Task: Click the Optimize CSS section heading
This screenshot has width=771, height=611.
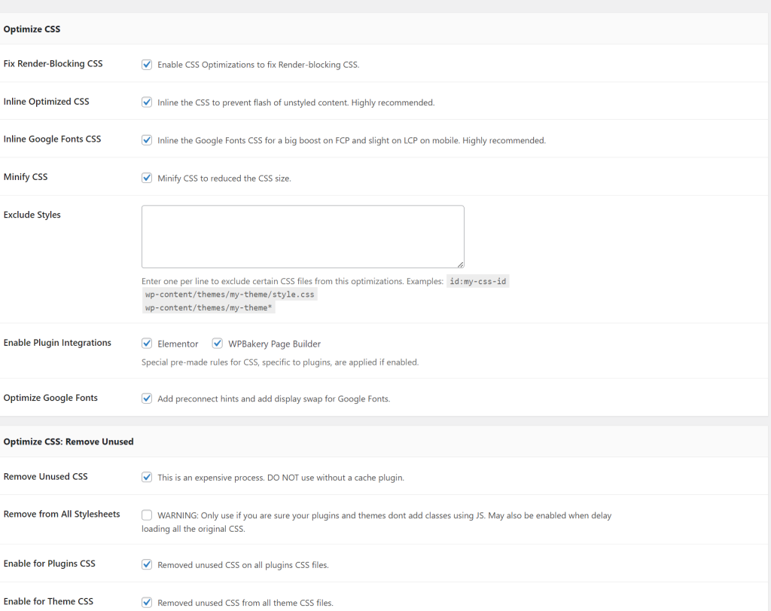Action: click(32, 29)
